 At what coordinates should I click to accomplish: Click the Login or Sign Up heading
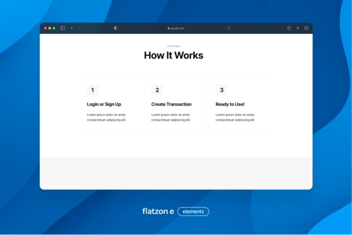click(104, 104)
